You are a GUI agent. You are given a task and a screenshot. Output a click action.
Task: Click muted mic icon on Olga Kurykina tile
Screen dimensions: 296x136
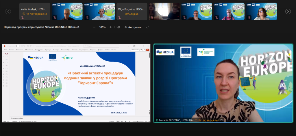[x=119, y=18]
